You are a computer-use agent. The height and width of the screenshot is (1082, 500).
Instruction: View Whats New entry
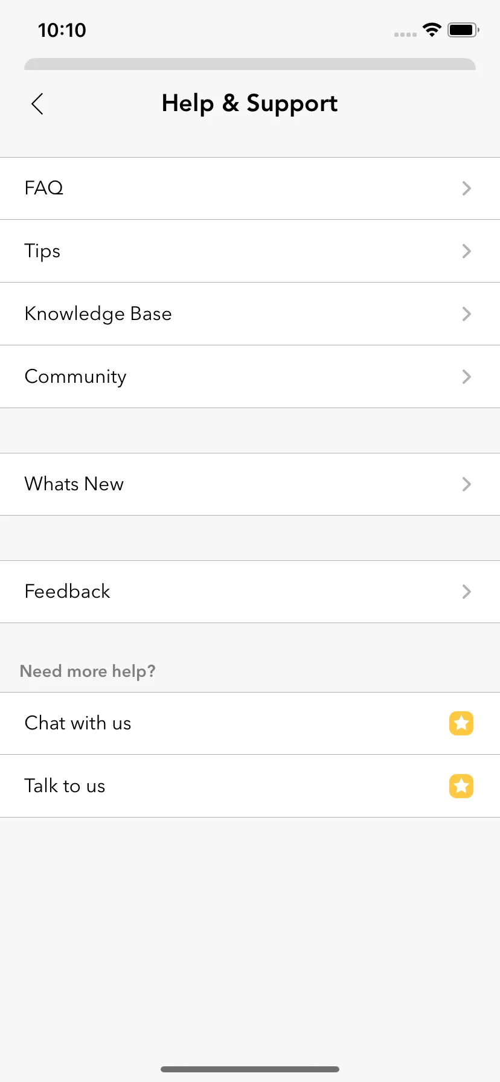coord(250,484)
